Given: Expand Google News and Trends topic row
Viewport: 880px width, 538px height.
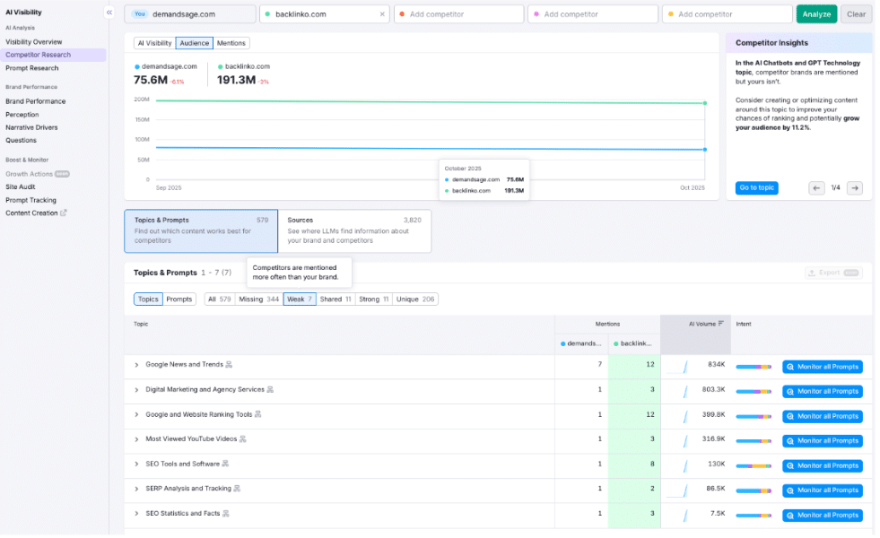Looking at the screenshot, I should 137,367.
